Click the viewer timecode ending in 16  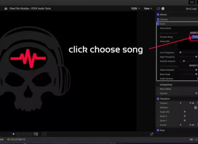point(27,134)
